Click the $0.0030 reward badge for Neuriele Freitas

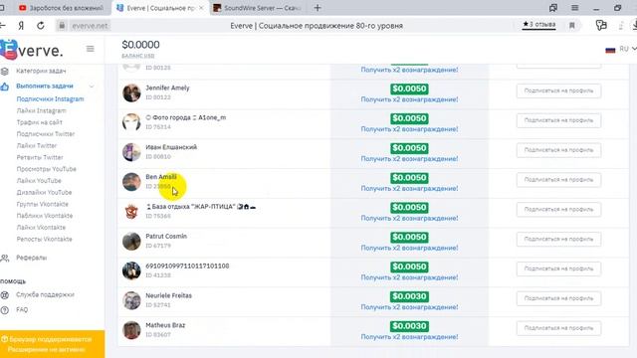pos(409,296)
